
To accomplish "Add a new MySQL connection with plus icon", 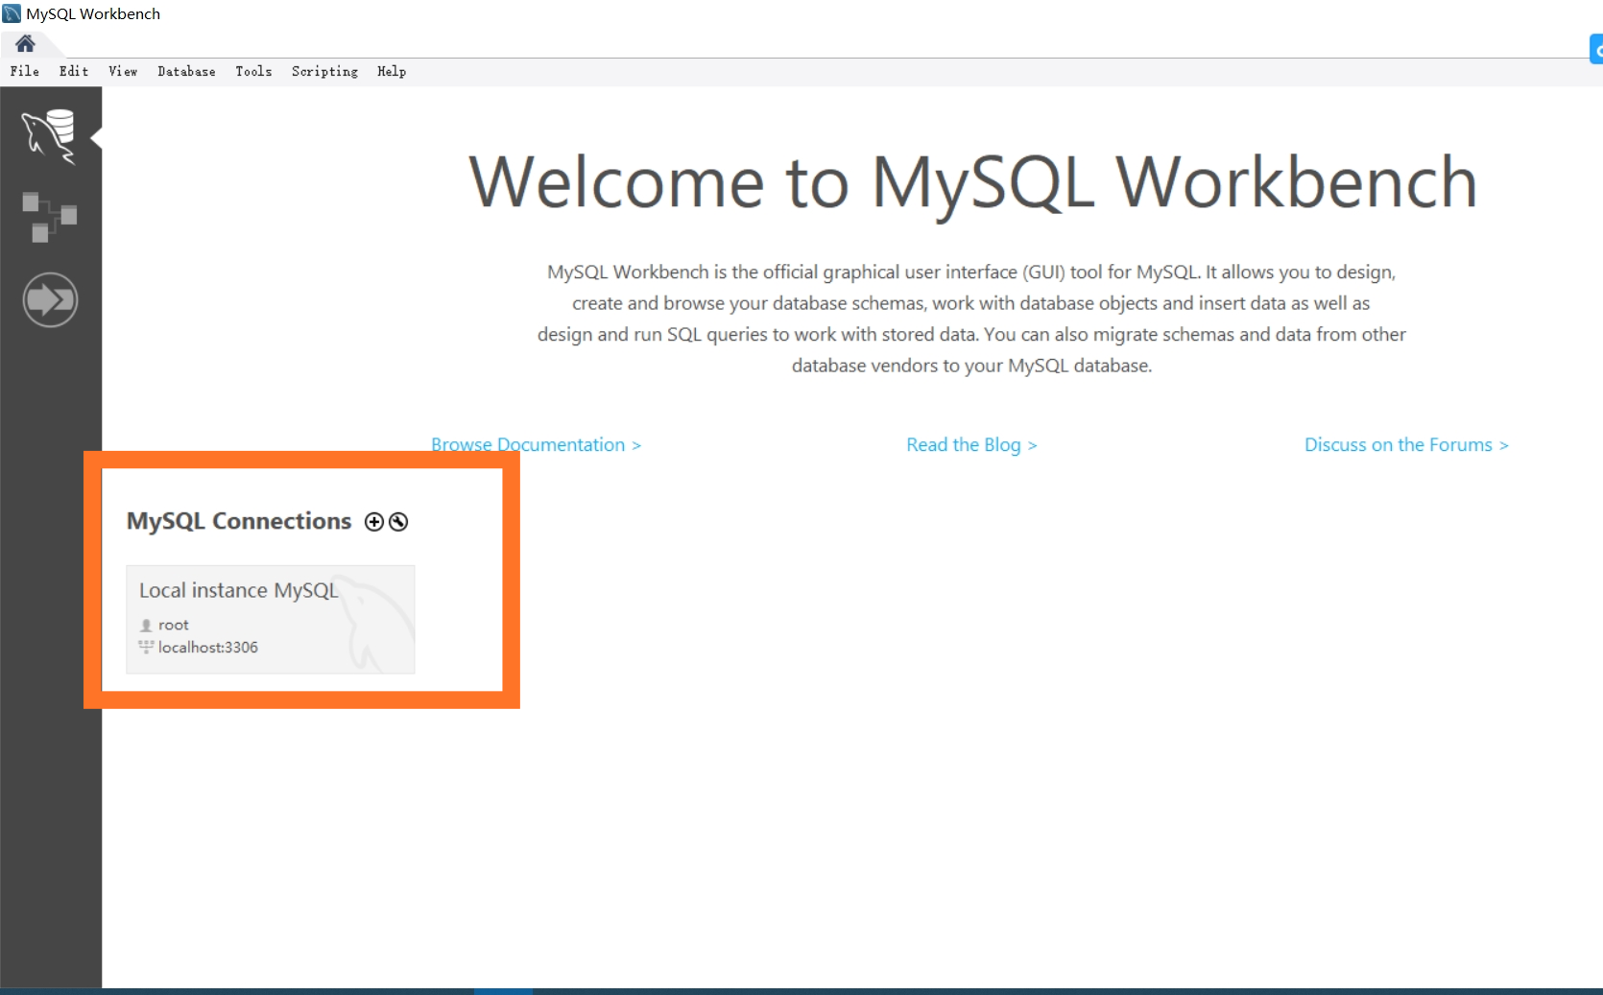I will (374, 522).
